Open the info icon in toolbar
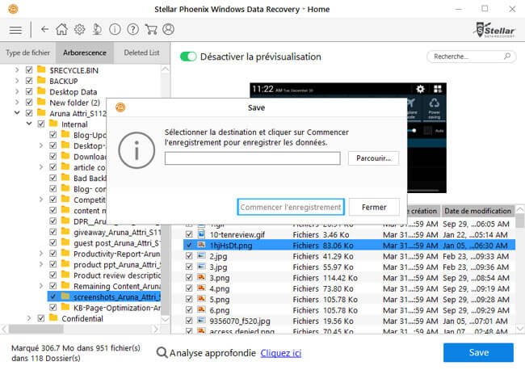The image size is (525, 370). coord(114,29)
